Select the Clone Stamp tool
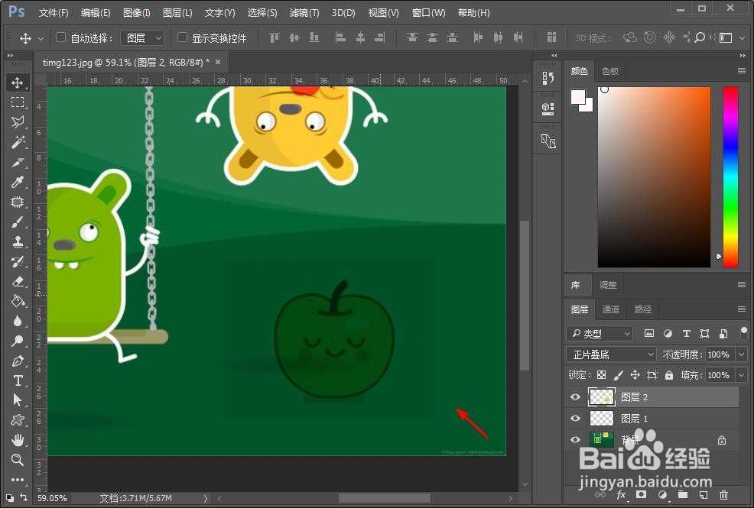The image size is (754, 508). pos(18,241)
